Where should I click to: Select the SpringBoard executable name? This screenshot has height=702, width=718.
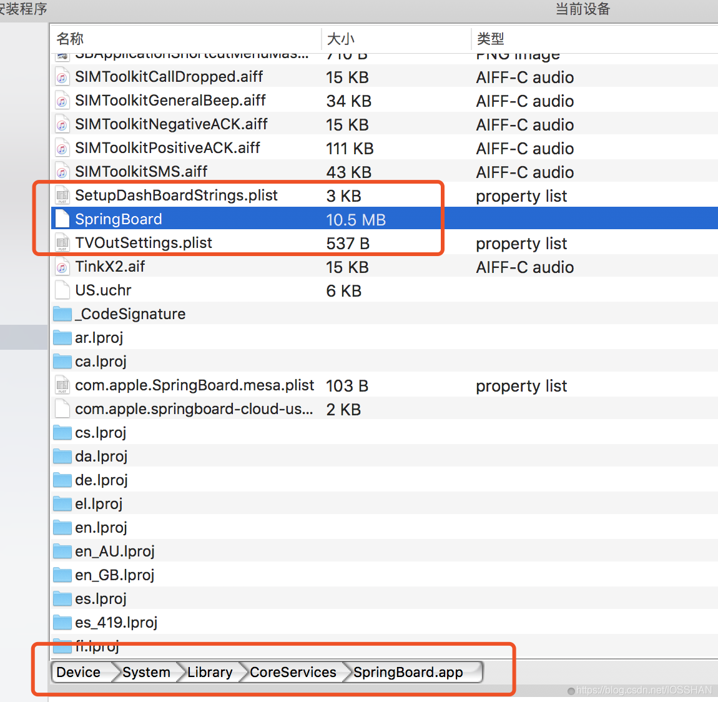(119, 219)
